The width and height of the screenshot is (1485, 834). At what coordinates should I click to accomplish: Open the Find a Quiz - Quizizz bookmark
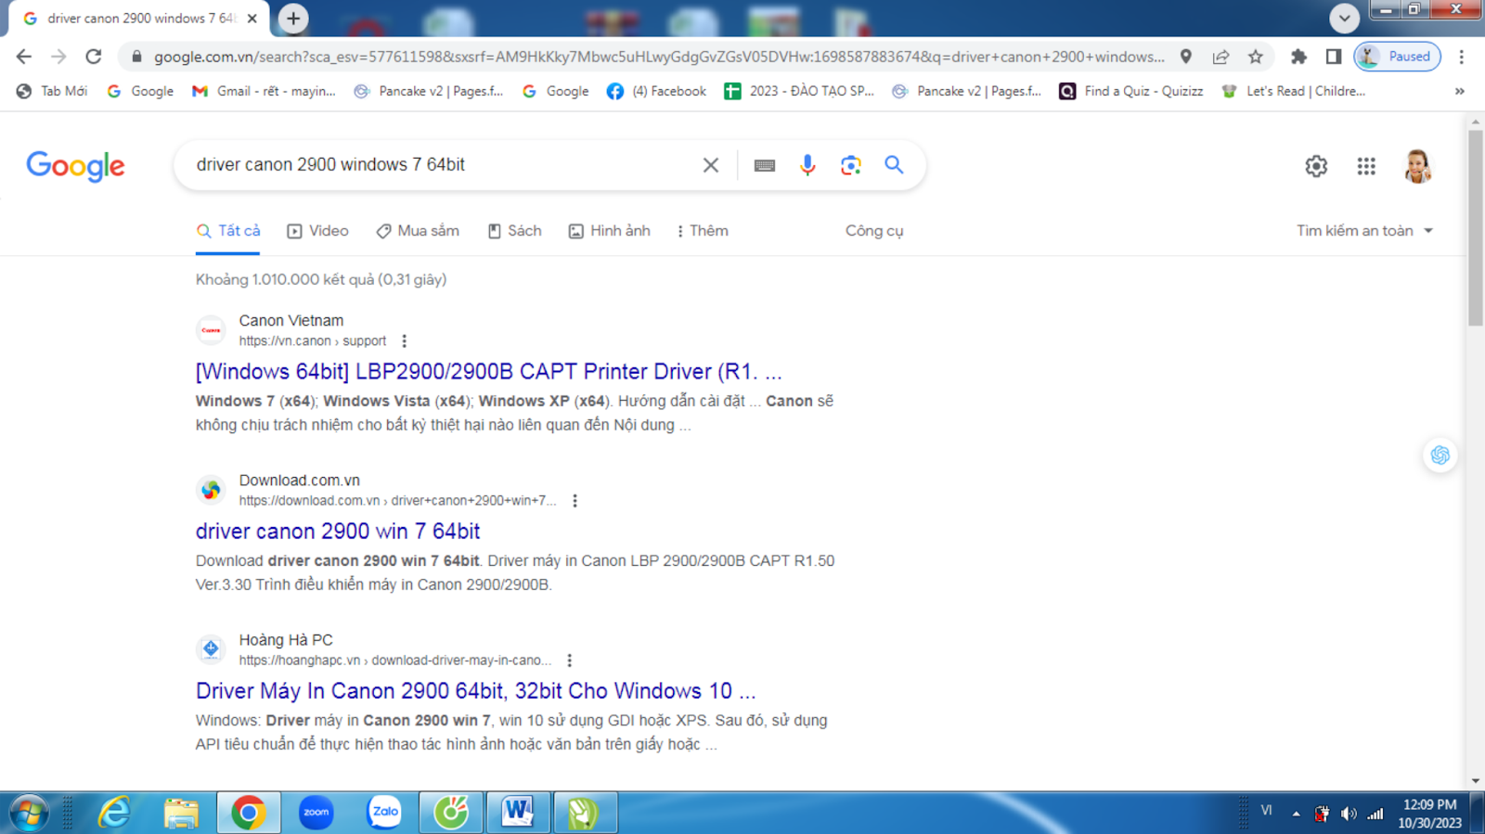[1131, 91]
